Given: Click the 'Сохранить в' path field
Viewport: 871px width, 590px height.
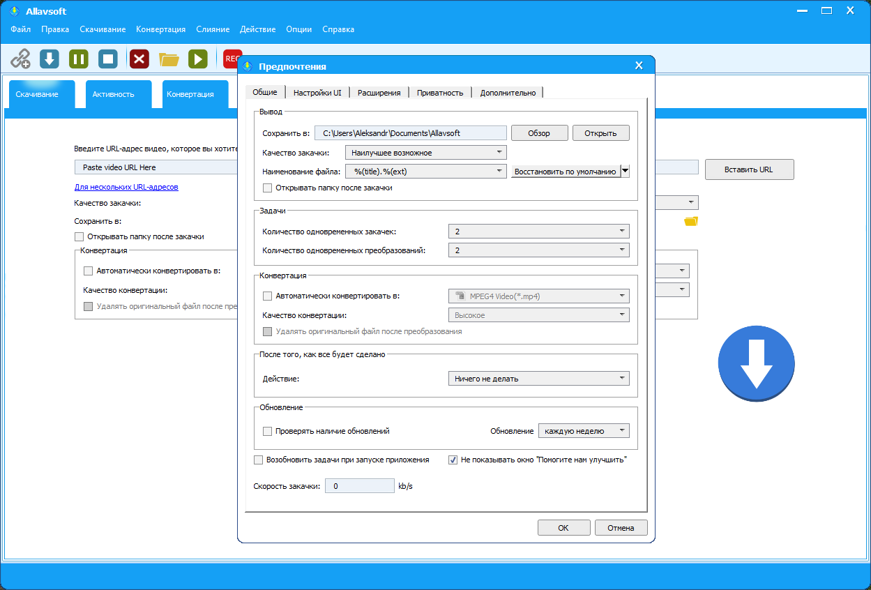Looking at the screenshot, I should click(411, 133).
